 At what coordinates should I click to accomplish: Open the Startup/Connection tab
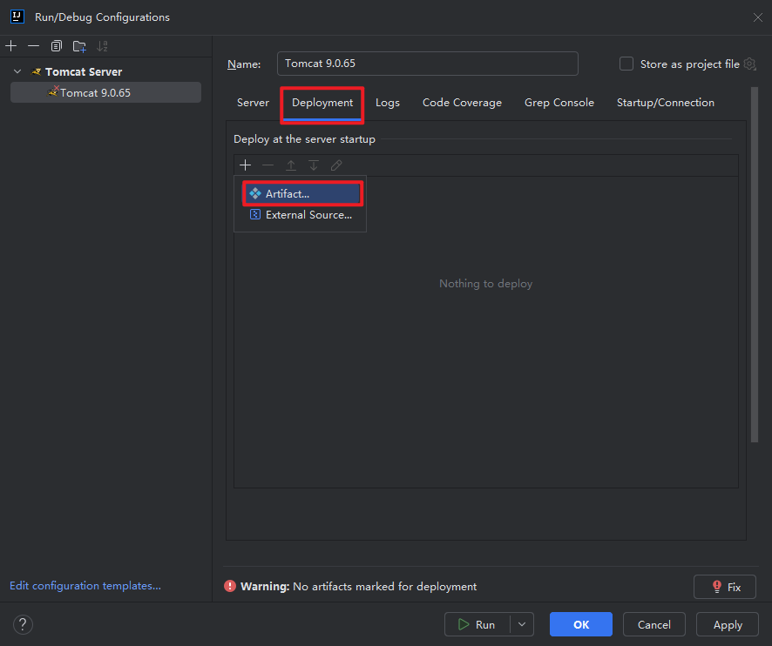point(666,103)
